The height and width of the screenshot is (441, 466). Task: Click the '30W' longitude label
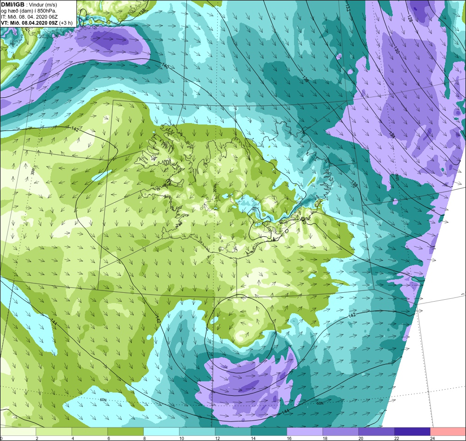34,172
